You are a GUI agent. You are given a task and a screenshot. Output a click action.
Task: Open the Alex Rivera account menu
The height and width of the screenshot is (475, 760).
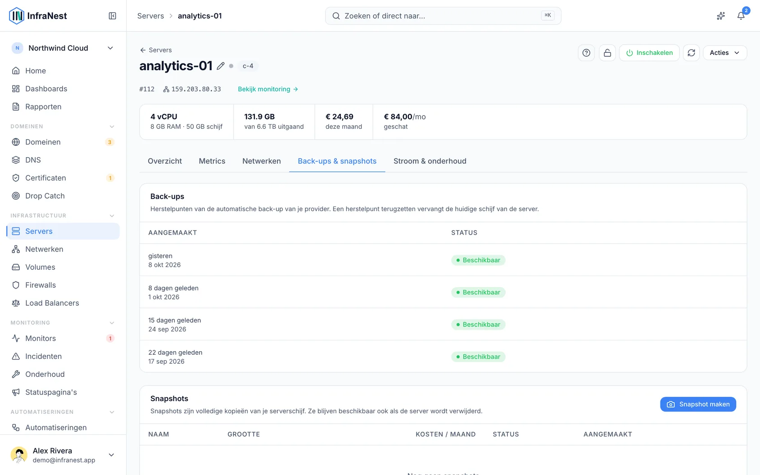click(63, 455)
